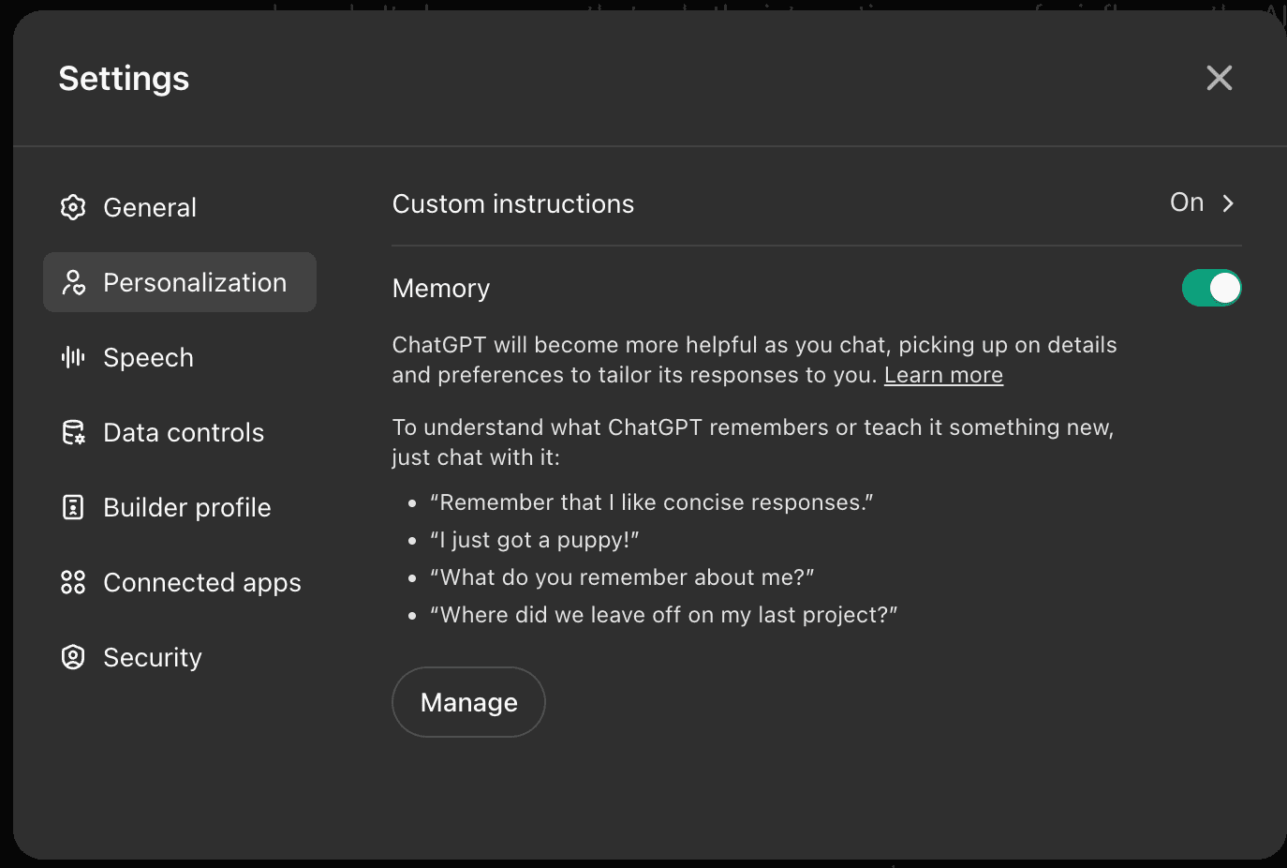Select the Personalization person icon
The image size is (1287, 868).
[73, 282]
